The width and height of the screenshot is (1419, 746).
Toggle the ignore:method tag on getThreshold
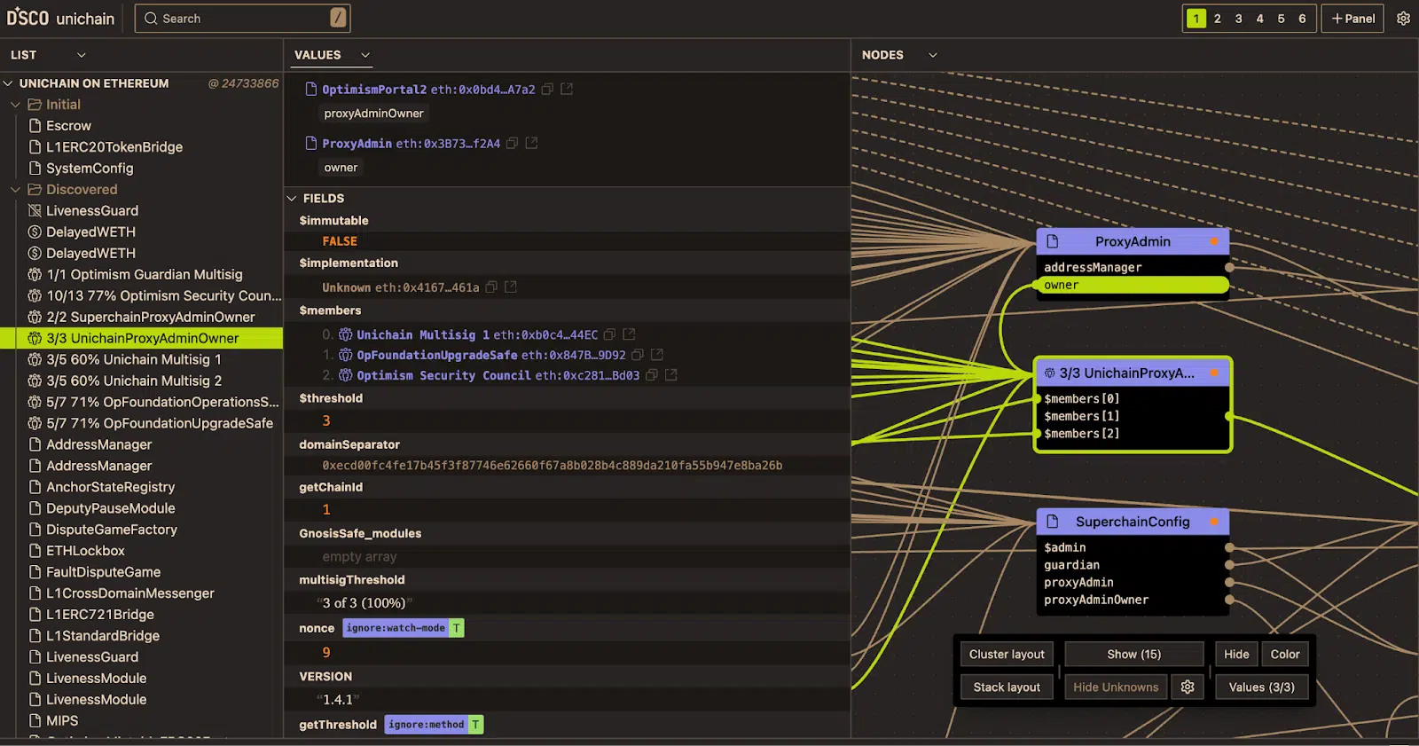tap(427, 725)
